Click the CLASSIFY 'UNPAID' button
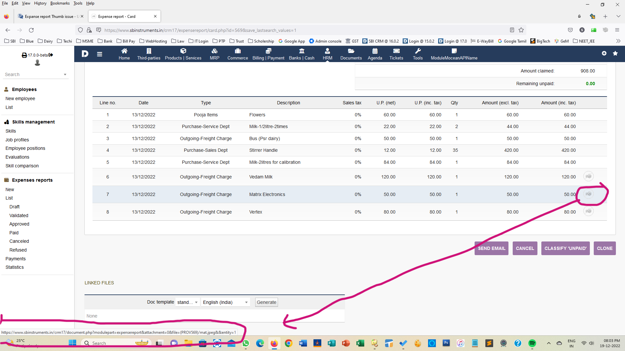This screenshot has width=625, height=351. (x=565, y=248)
